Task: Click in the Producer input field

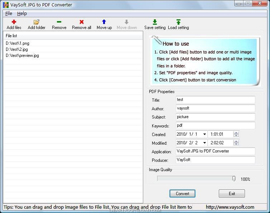Action: pyautogui.click(x=216, y=160)
